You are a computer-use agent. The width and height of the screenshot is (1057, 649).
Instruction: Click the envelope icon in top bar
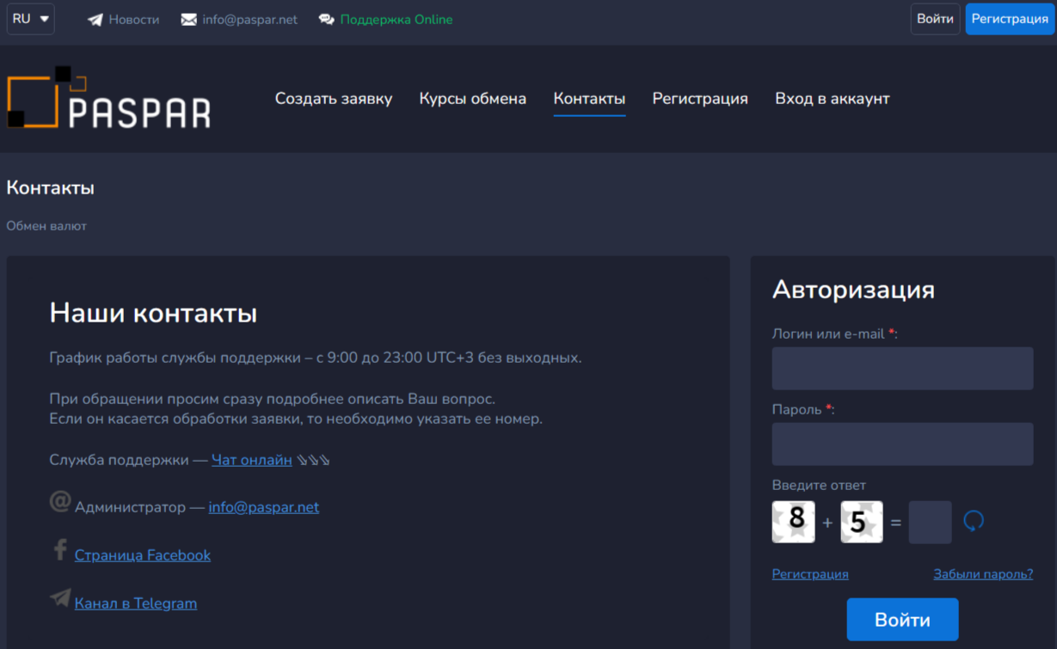click(x=189, y=20)
